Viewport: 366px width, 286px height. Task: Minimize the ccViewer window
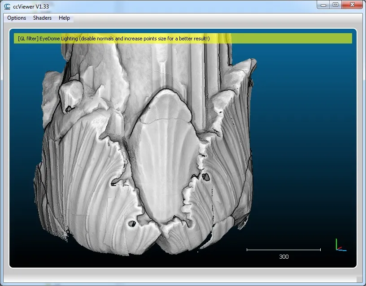click(x=323, y=4)
